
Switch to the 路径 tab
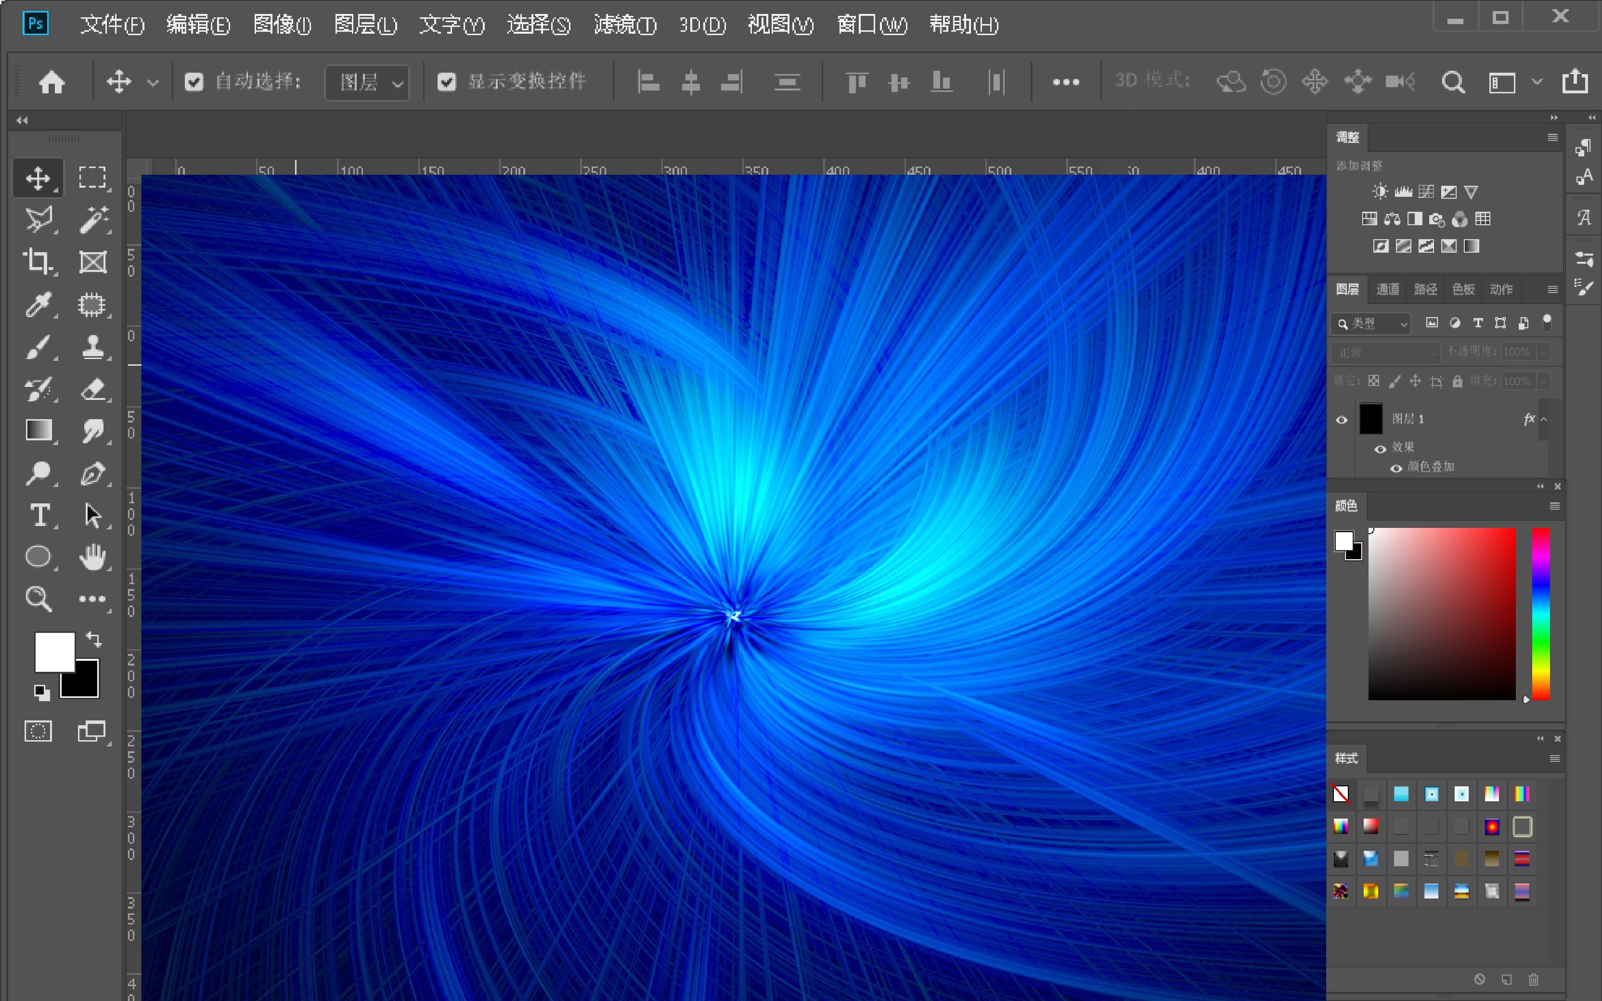click(1425, 289)
